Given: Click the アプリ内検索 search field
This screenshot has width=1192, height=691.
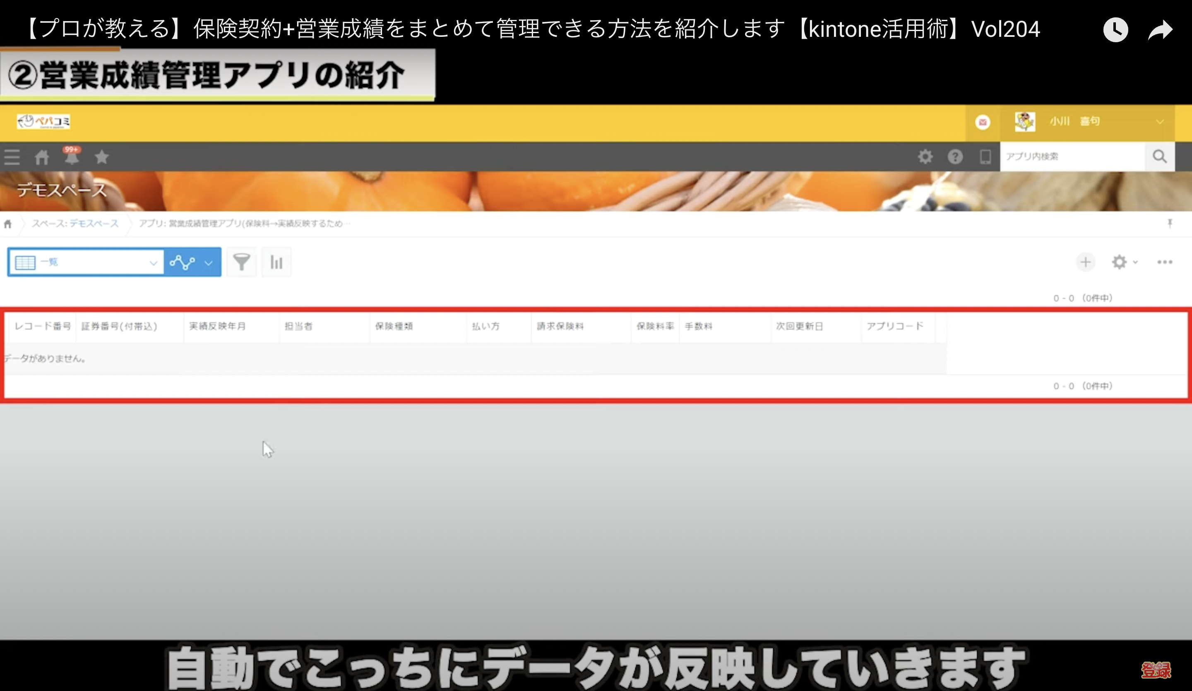Looking at the screenshot, I should coord(1072,156).
